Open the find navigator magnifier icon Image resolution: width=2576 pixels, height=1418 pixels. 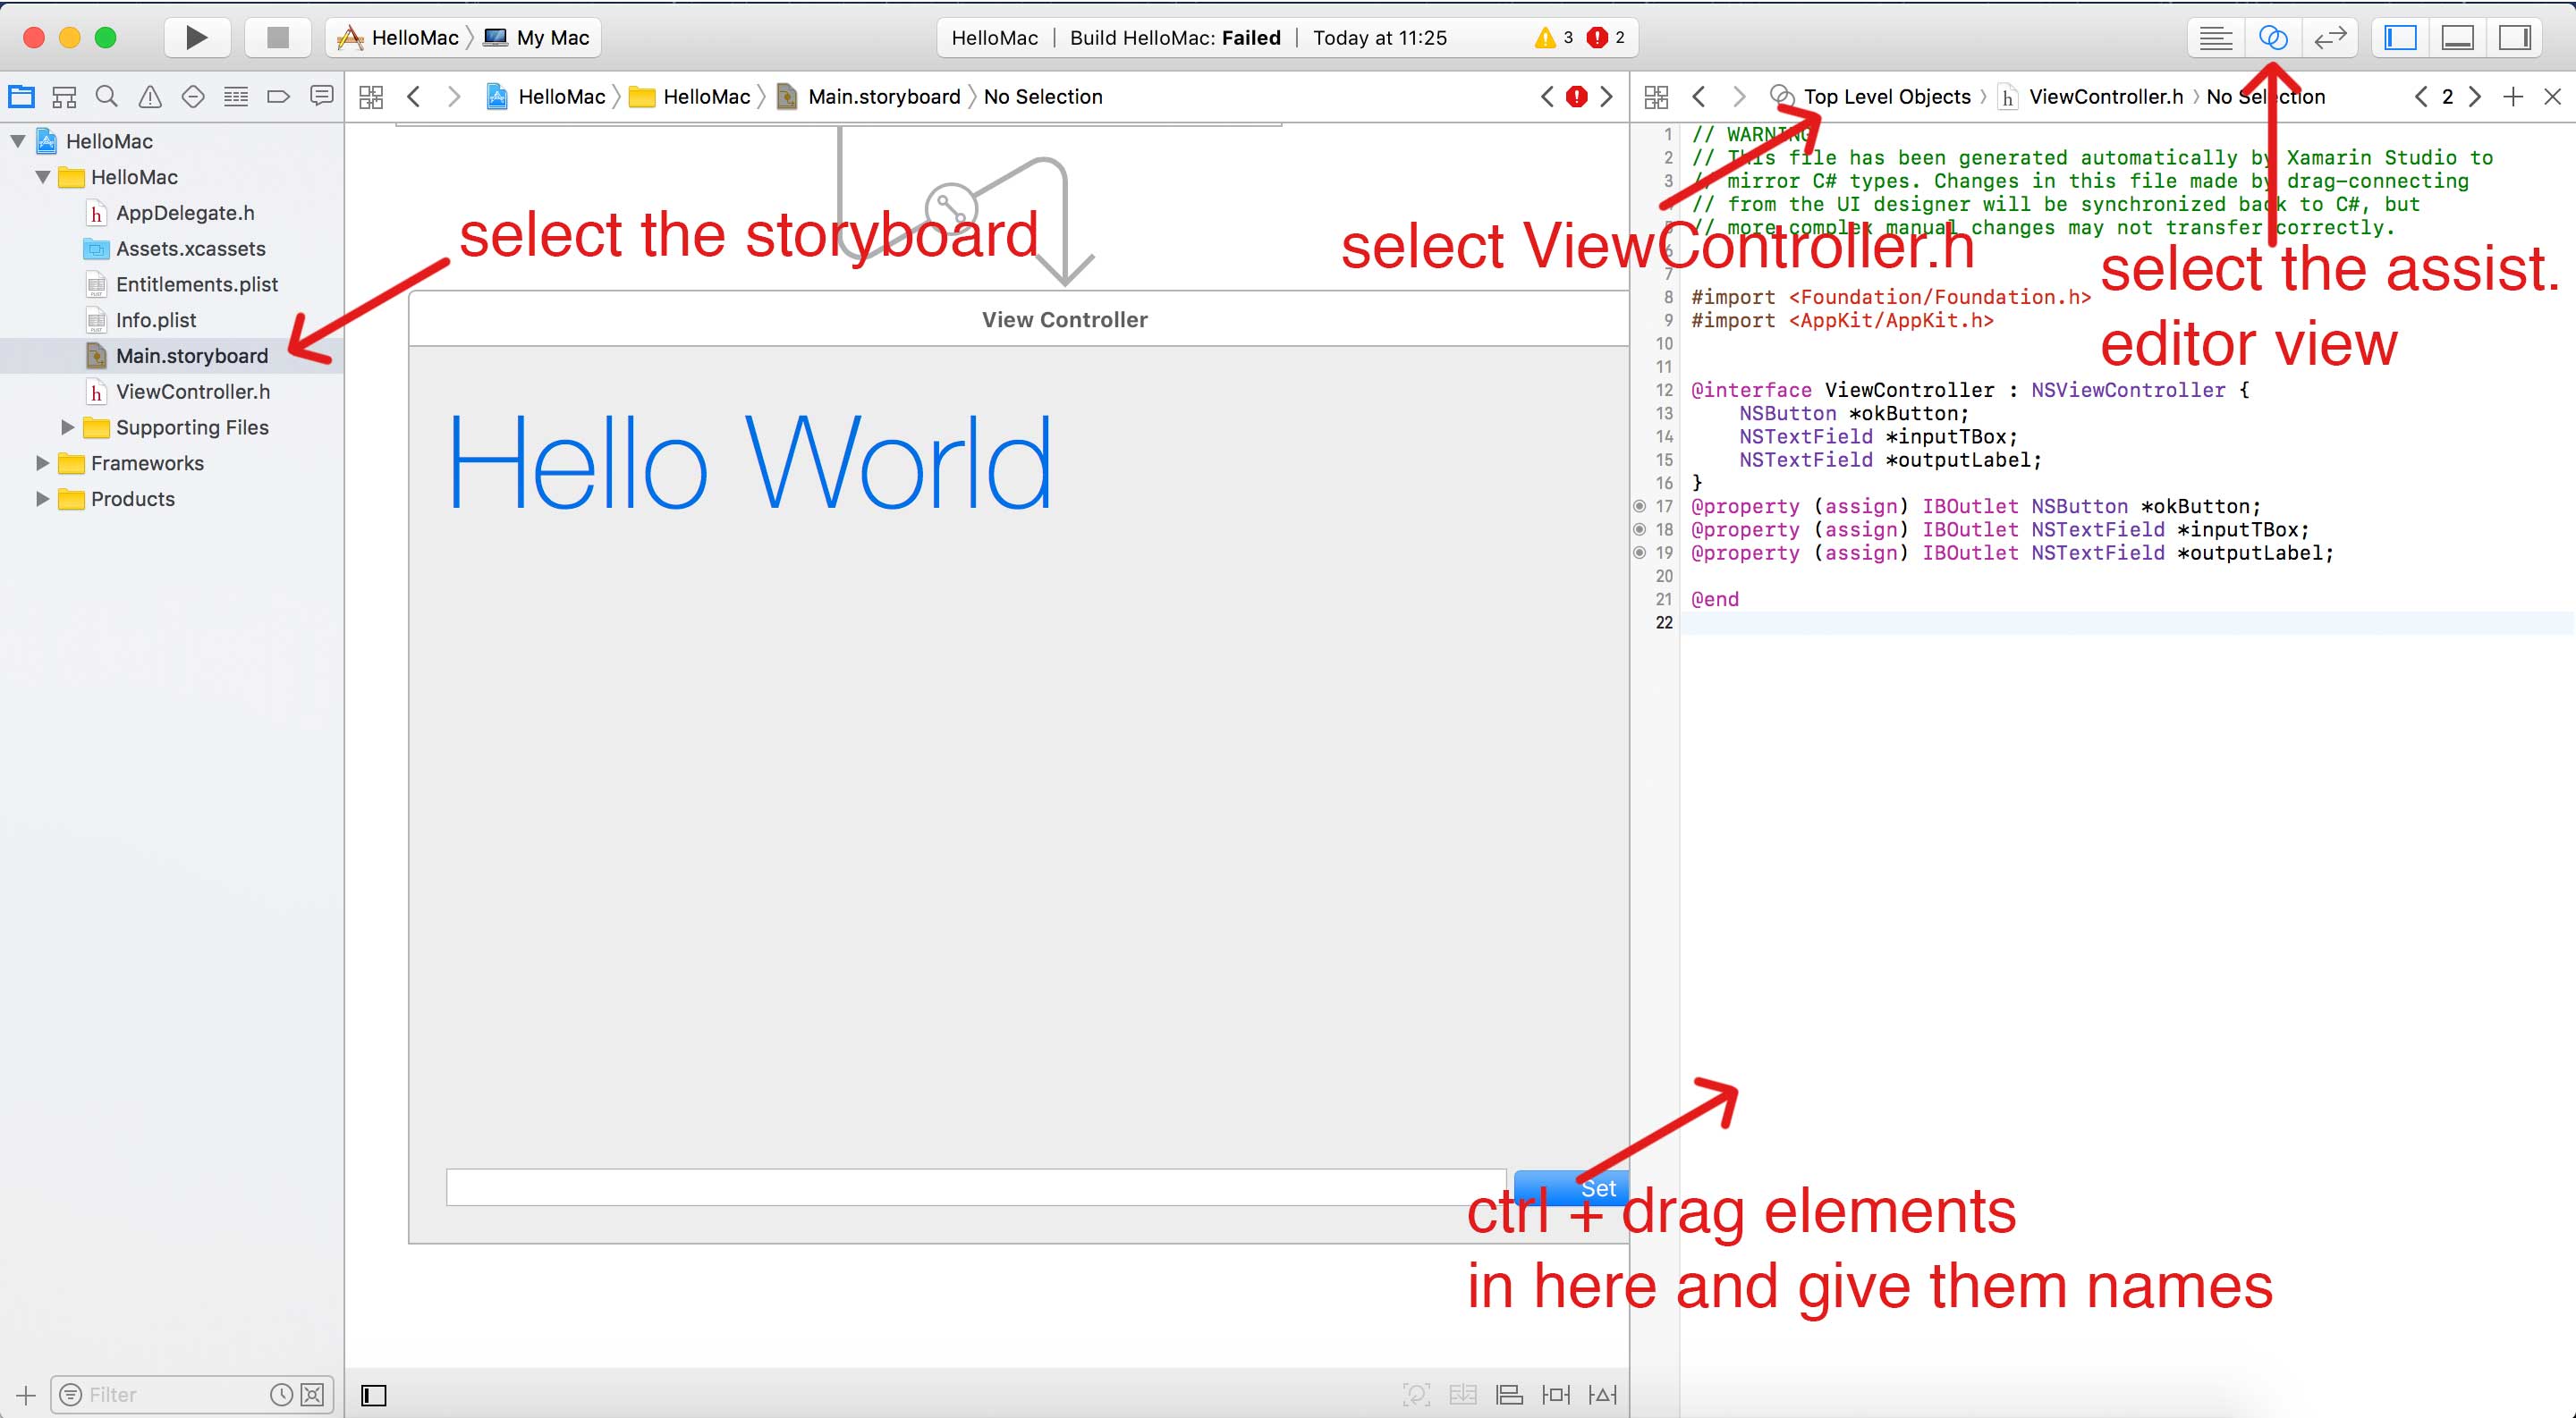(106, 97)
